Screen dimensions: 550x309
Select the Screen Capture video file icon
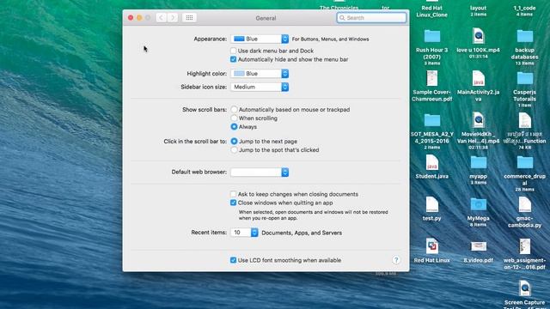pos(524,288)
